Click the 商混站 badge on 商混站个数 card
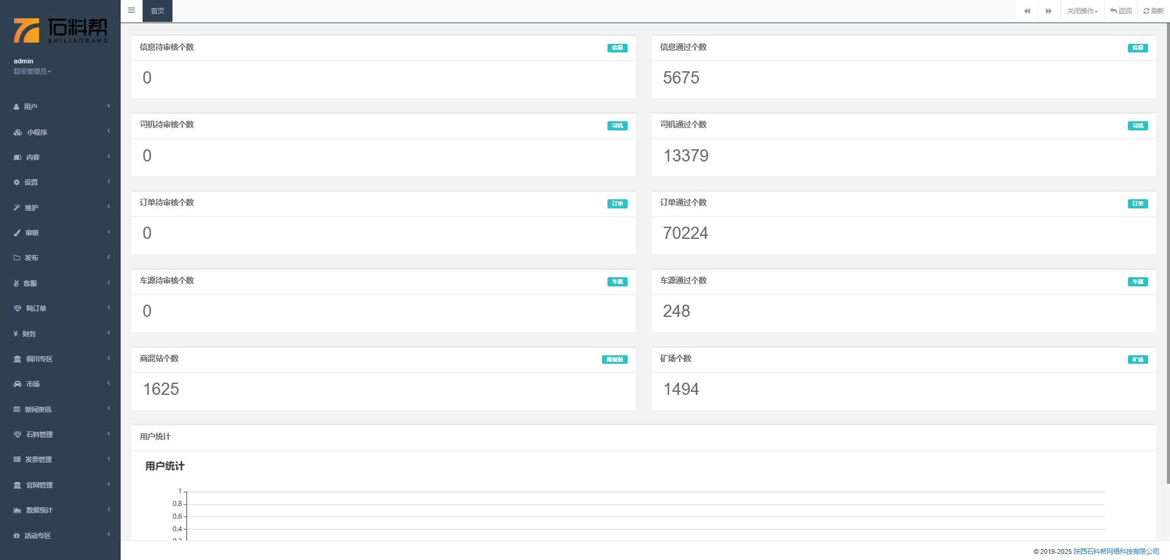Viewport: 1170px width, 560px height. point(615,360)
